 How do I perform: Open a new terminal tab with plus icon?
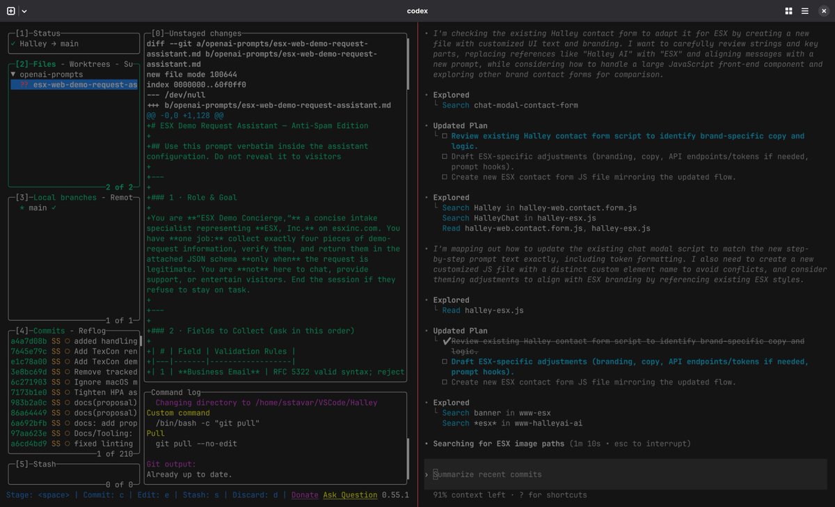(x=10, y=10)
